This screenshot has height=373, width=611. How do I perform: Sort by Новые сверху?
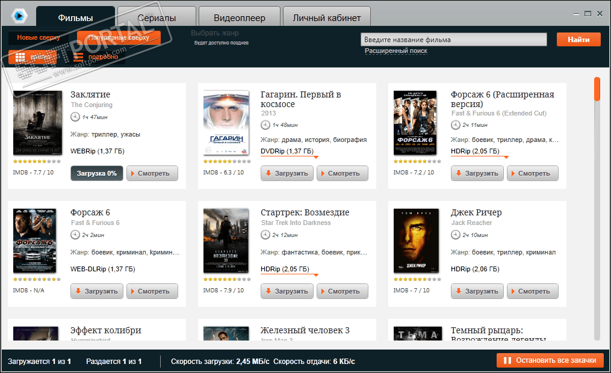coord(38,37)
